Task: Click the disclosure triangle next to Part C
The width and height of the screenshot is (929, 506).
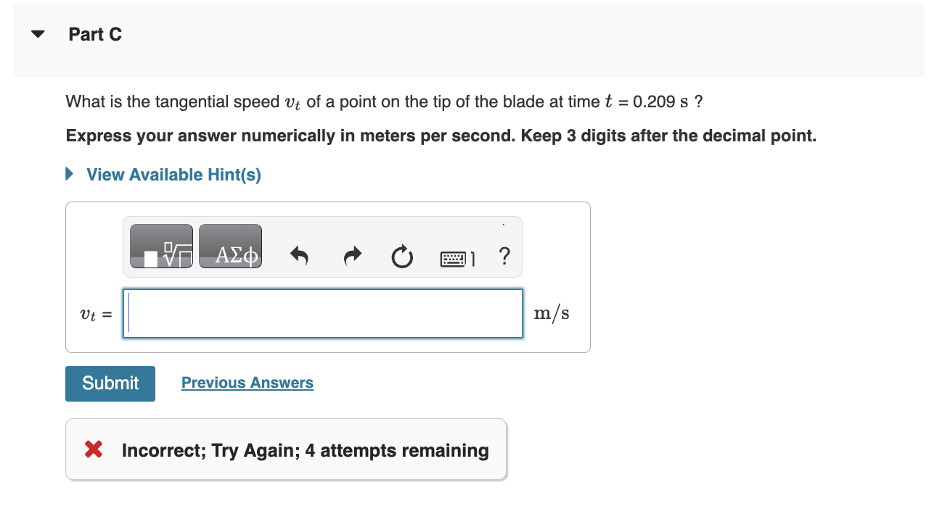Action: [36, 33]
